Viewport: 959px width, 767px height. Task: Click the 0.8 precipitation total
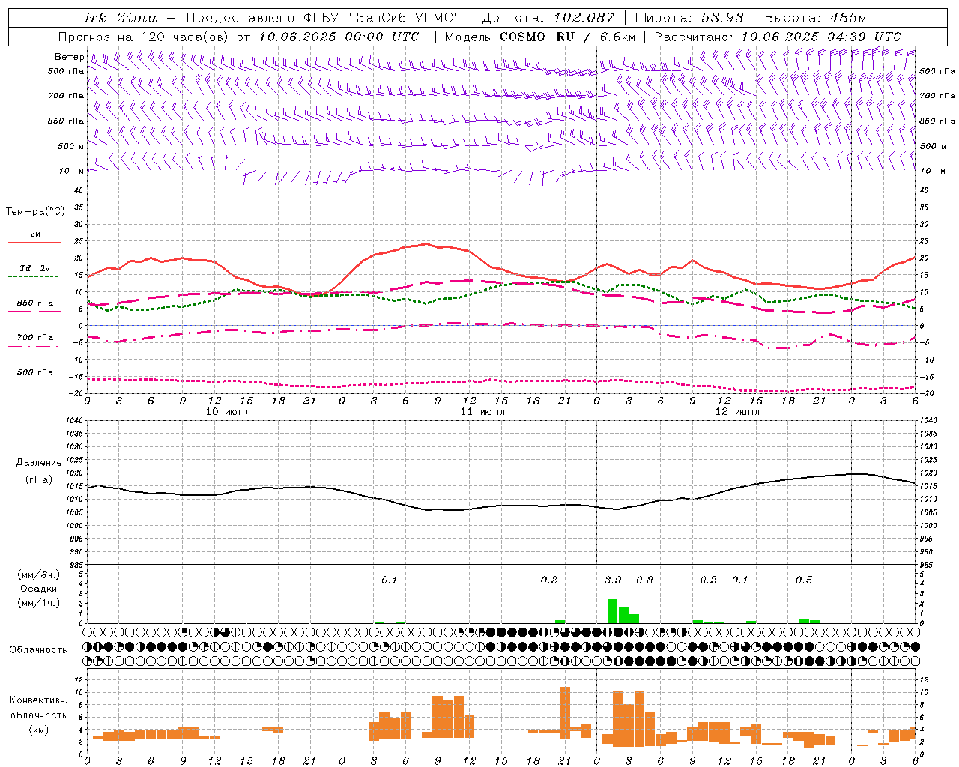(644, 580)
